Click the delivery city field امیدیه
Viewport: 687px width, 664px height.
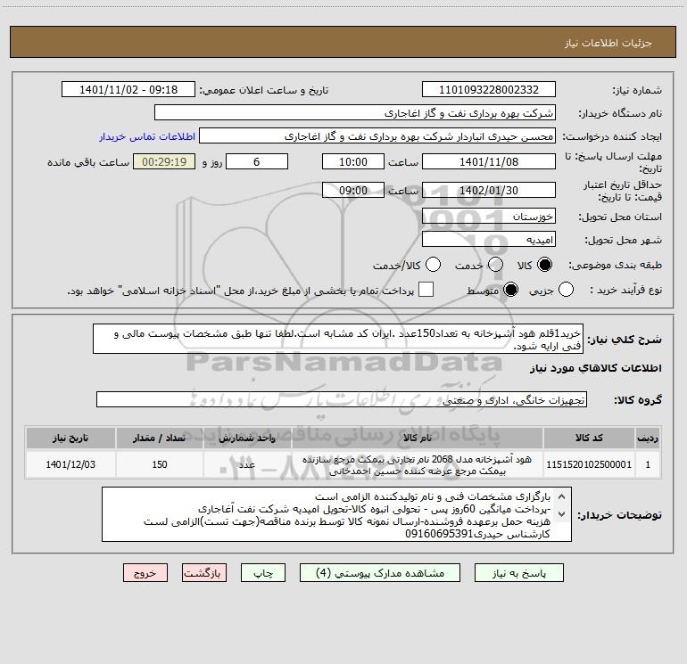489,240
